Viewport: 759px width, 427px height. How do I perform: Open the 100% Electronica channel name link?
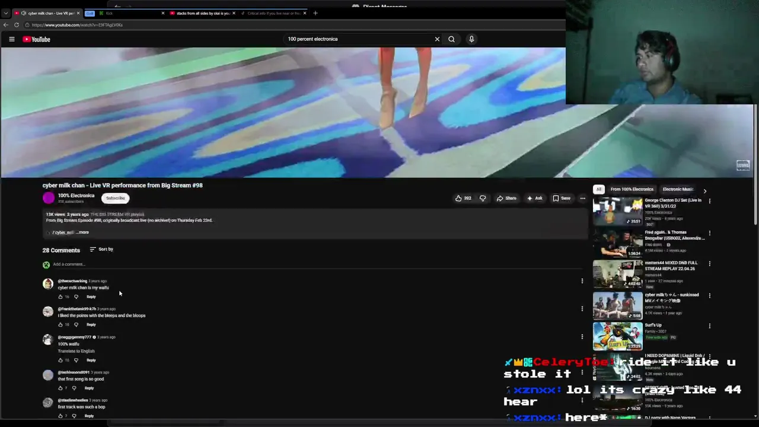point(76,196)
